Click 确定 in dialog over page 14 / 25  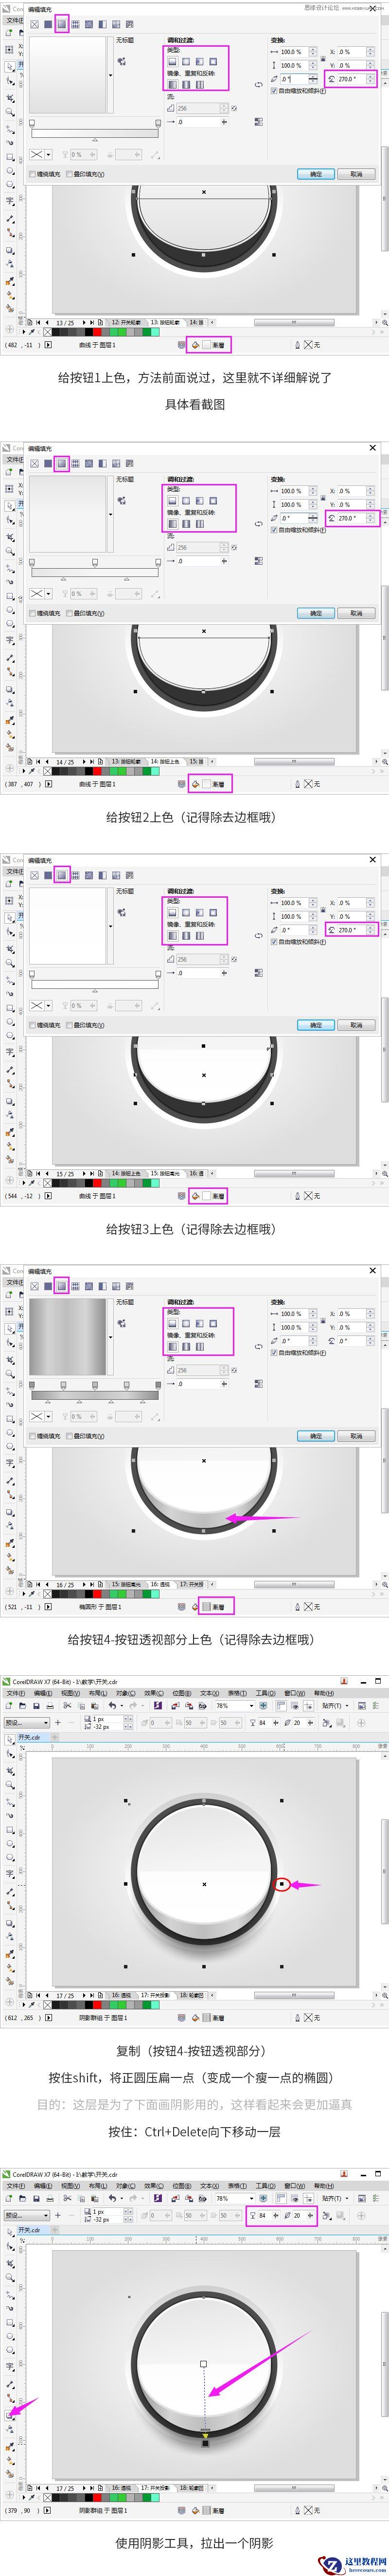(316, 613)
